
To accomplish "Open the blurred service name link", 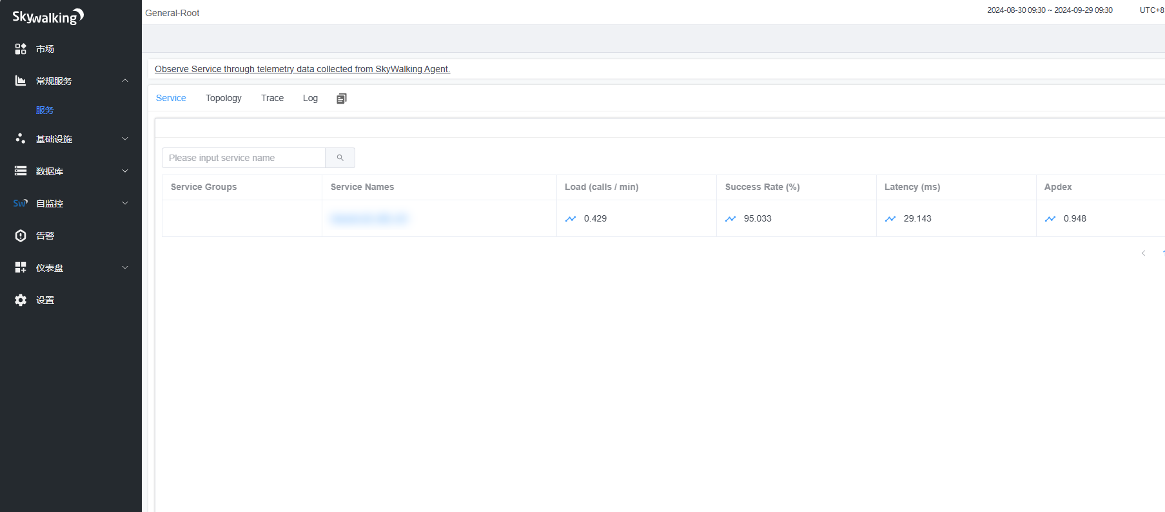I will pos(369,219).
